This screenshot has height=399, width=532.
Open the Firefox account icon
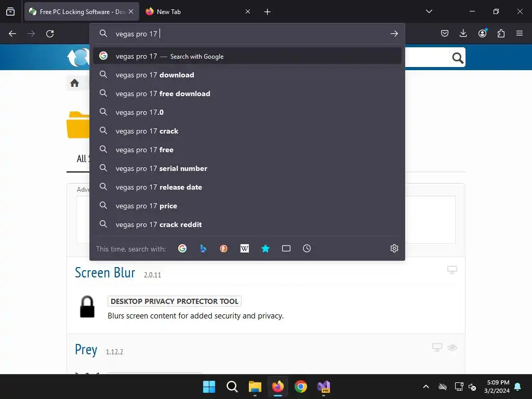(x=482, y=33)
